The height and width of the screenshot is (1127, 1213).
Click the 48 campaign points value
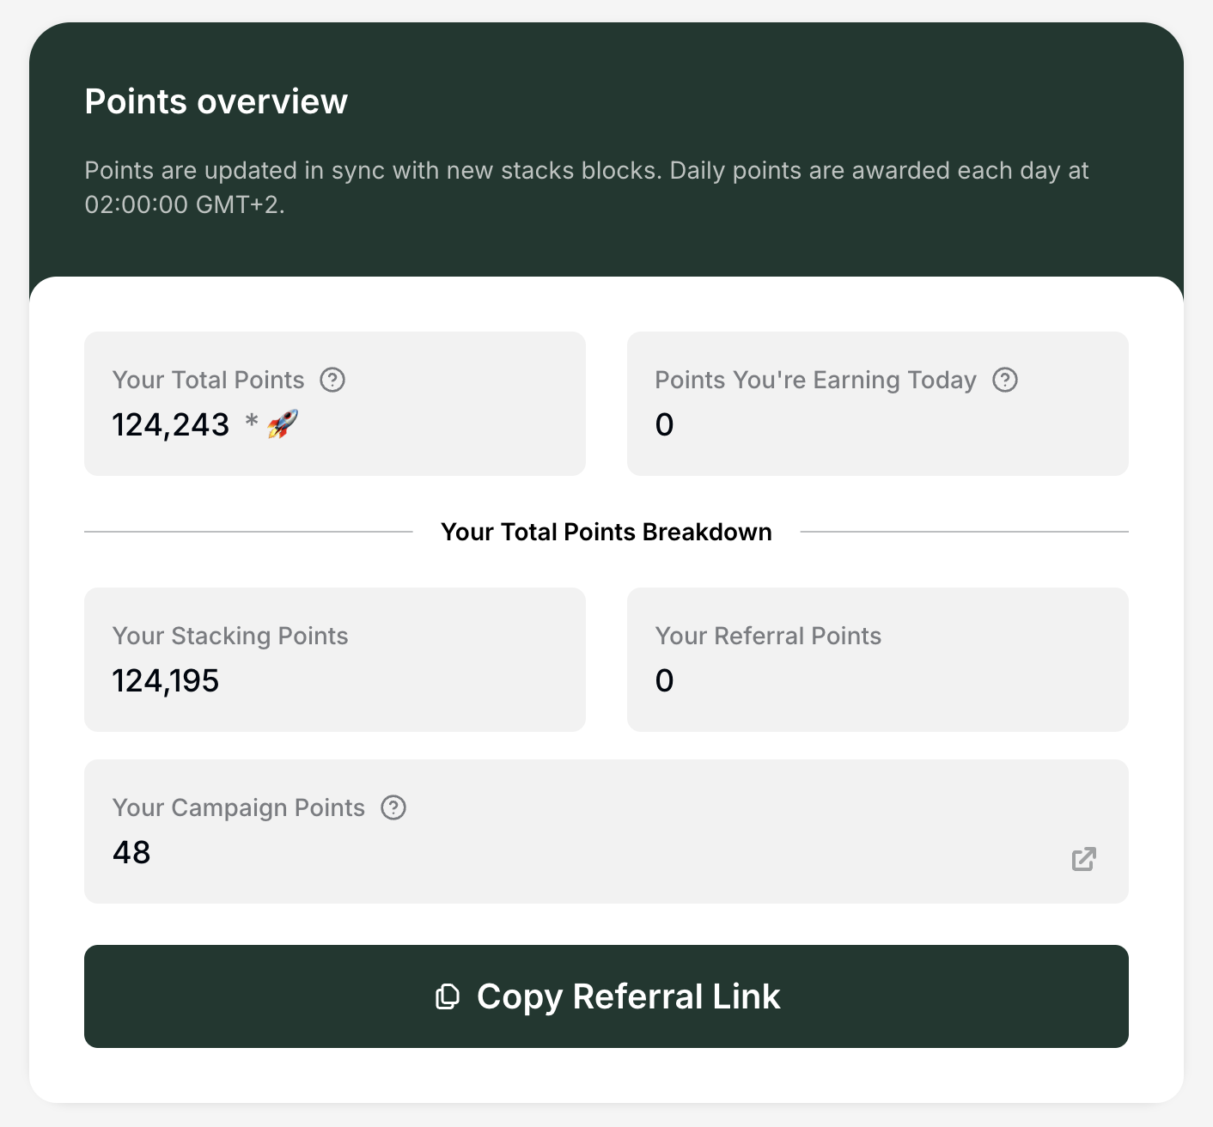click(x=131, y=853)
